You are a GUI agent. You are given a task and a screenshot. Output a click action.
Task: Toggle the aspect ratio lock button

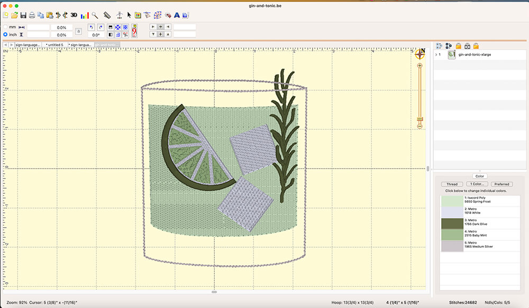(x=78, y=31)
